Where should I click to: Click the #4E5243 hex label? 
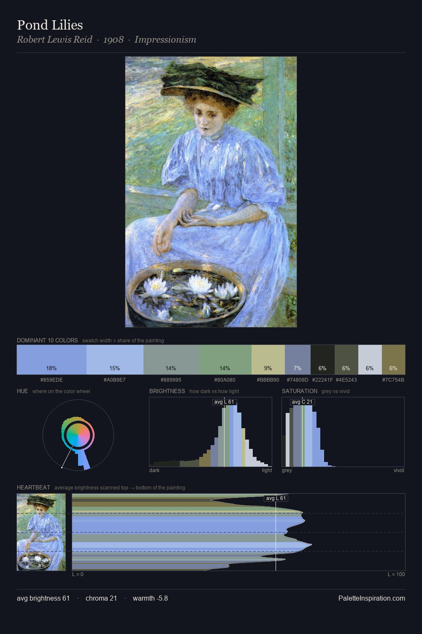(x=346, y=380)
